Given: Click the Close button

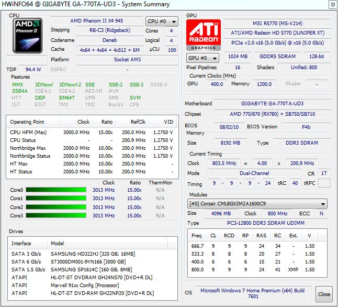Looking at the screenshot, I should click(x=324, y=294).
